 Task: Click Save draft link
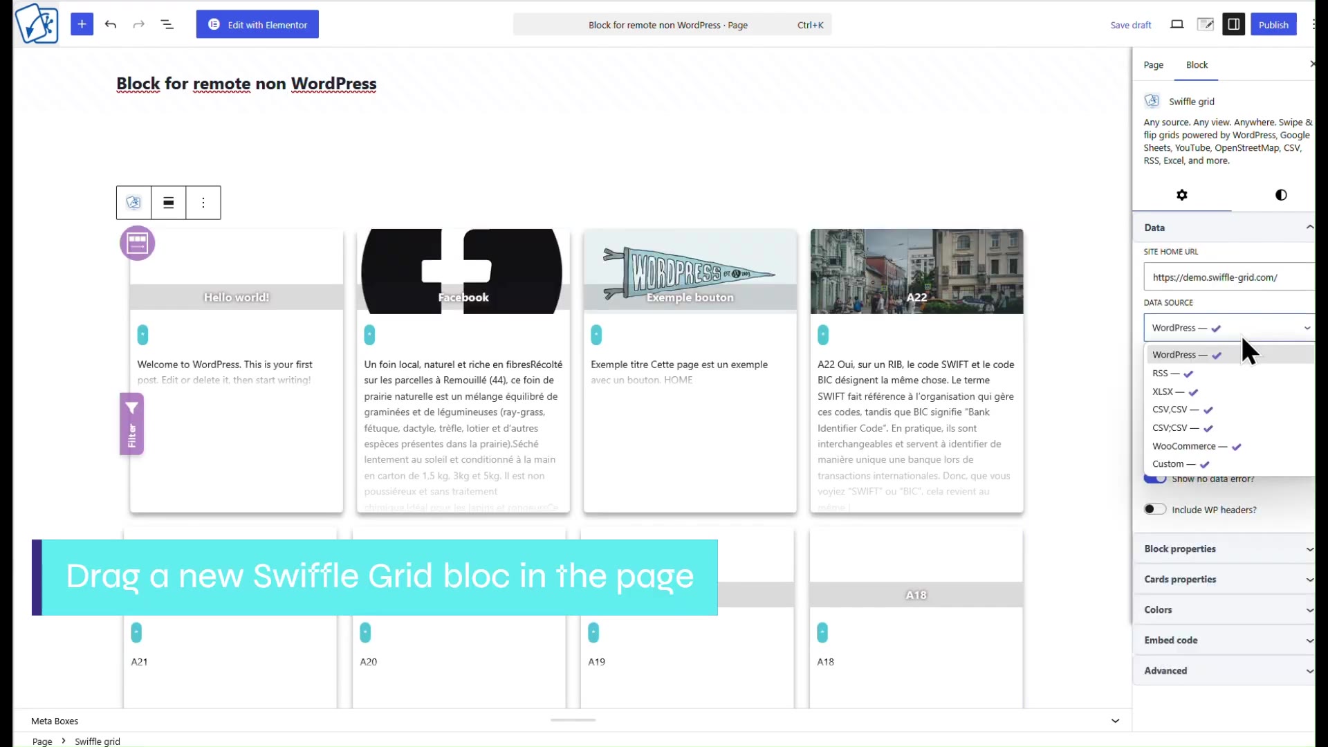tap(1131, 25)
